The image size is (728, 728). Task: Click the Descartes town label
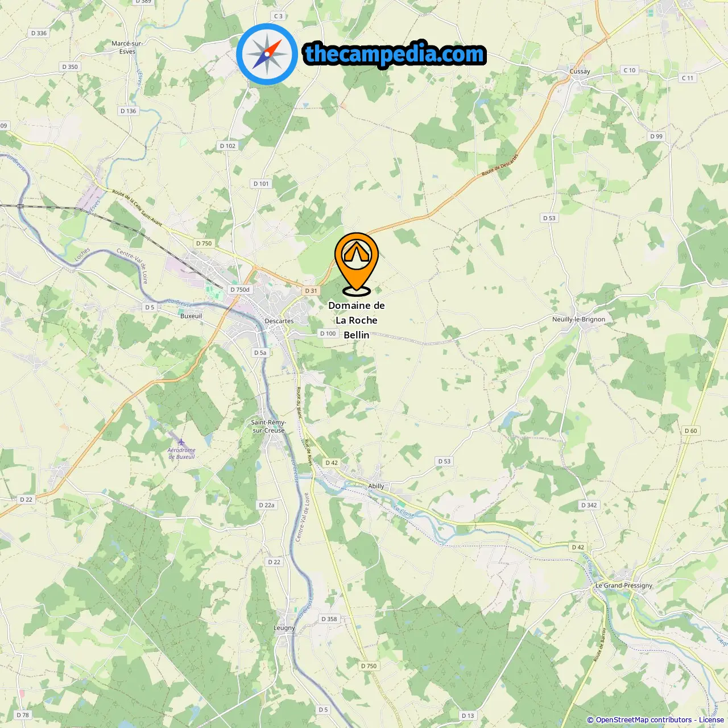[279, 321]
